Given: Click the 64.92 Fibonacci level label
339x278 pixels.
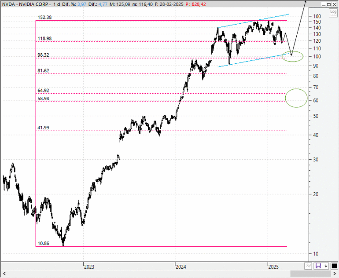Looking at the screenshot, I should (43, 91).
